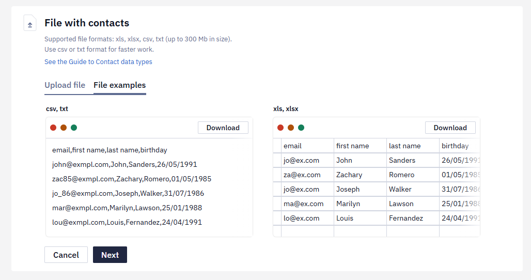Viewport: 531px width, 280px height.
Task: Switch to the Upload file tab
Action: pyautogui.click(x=65, y=85)
